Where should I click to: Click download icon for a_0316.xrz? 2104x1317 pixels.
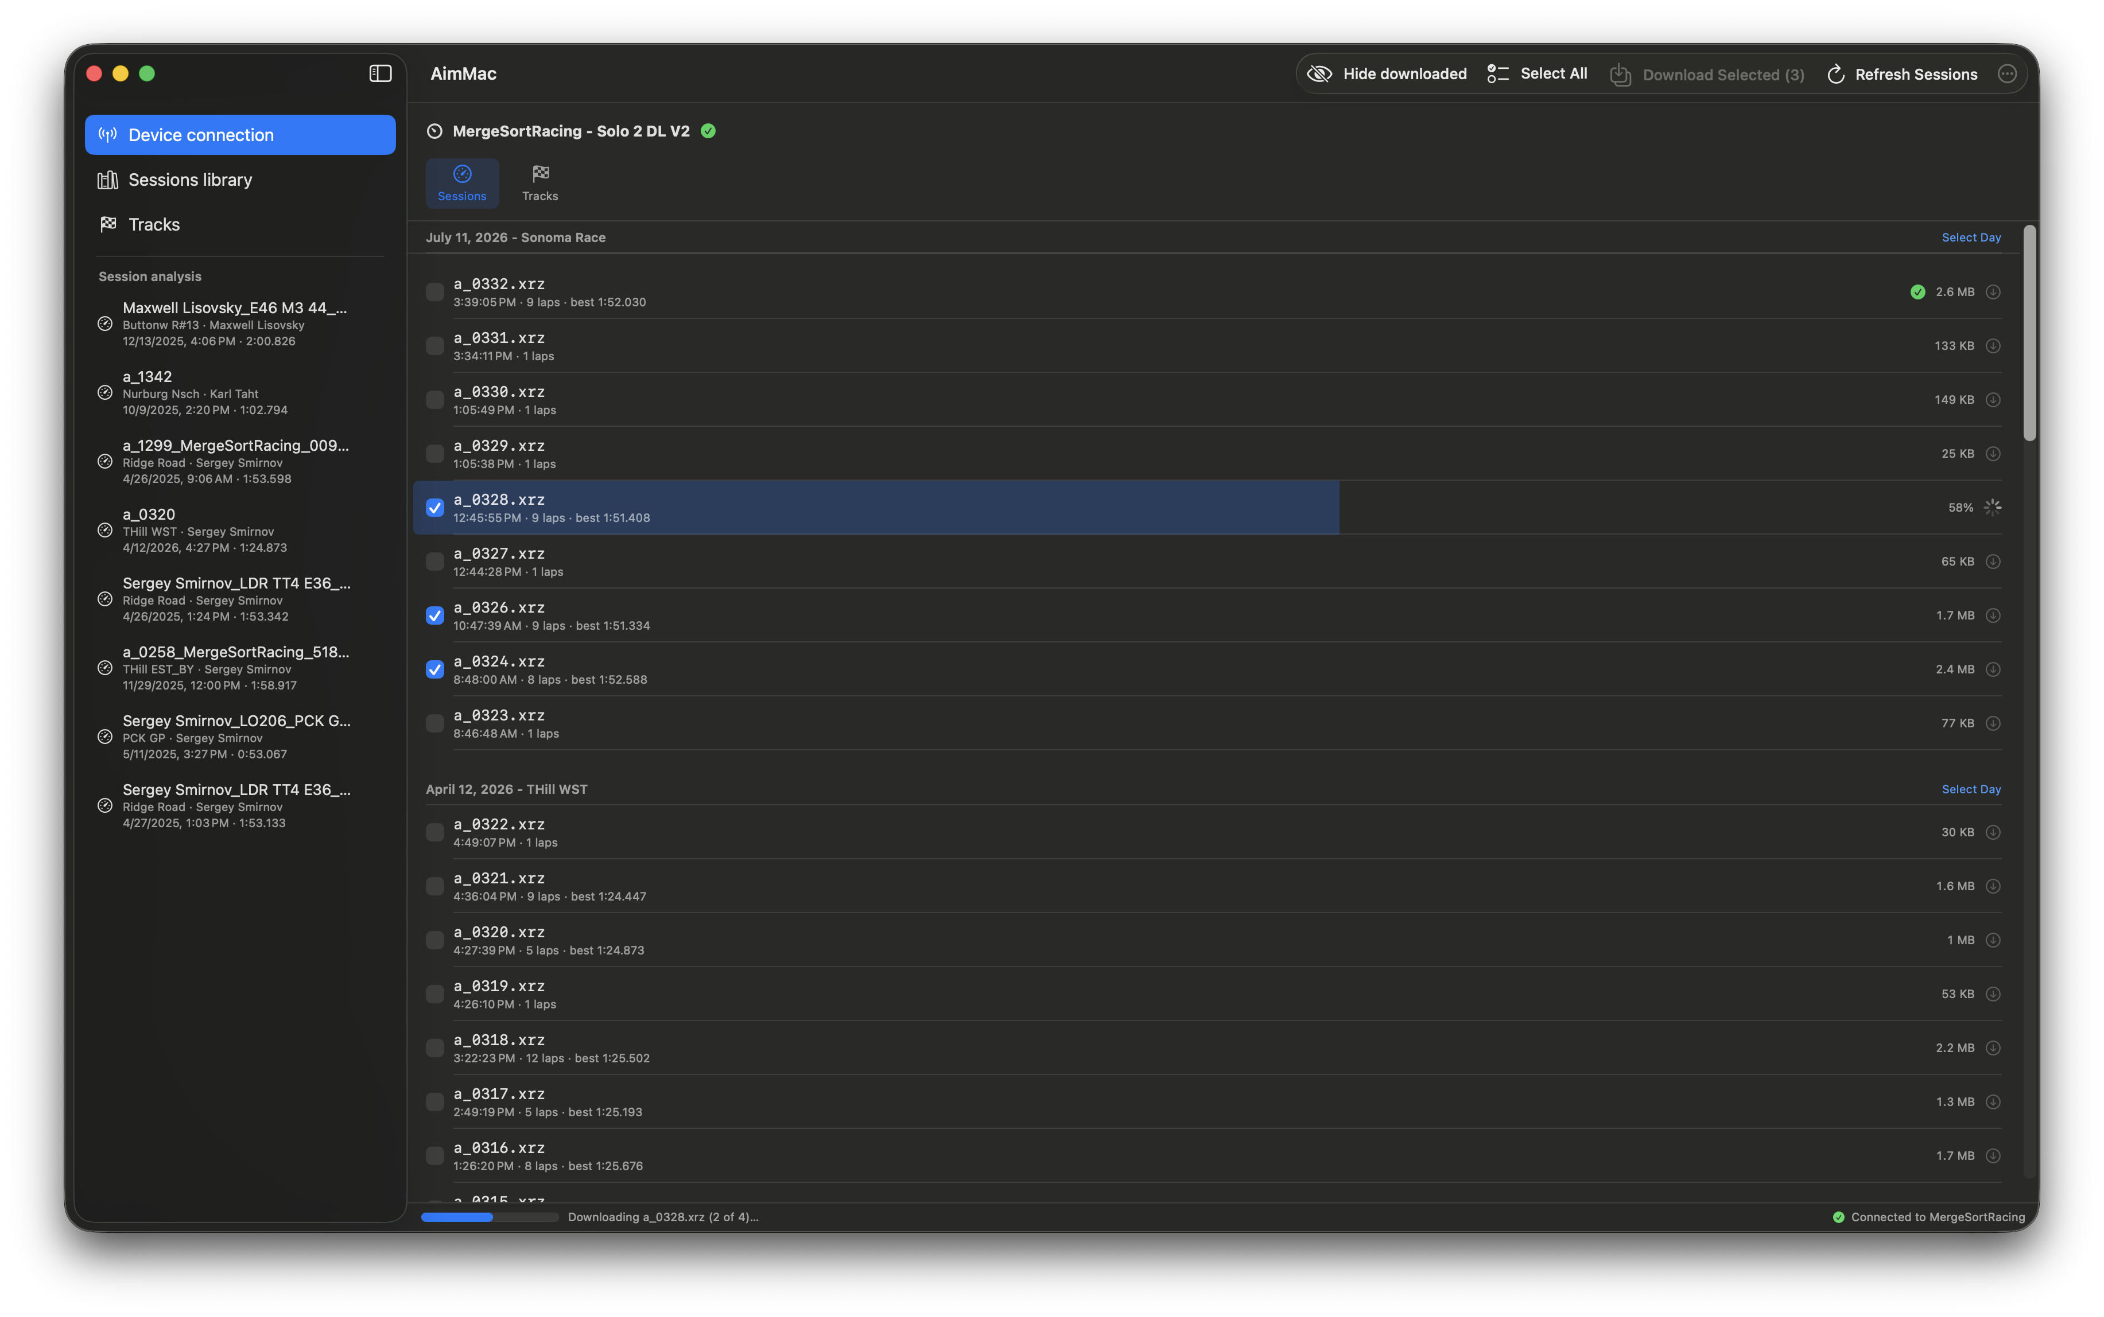[1993, 1157]
